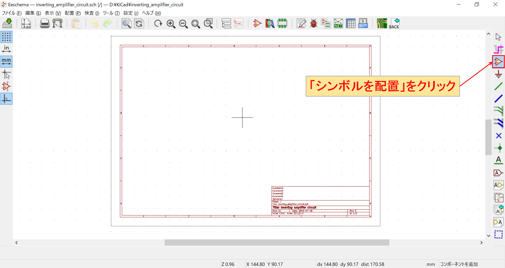Select the Place Wire tool
The width and height of the screenshot is (505, 268).
498,86
